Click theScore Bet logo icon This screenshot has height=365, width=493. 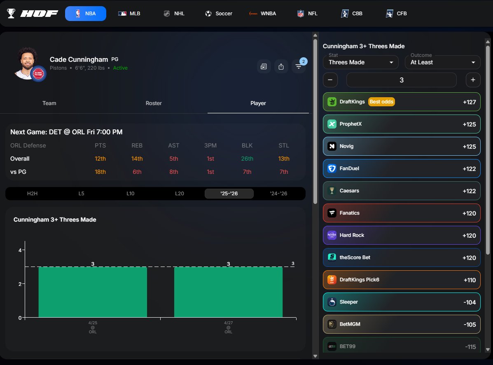(x=332, y=257)
